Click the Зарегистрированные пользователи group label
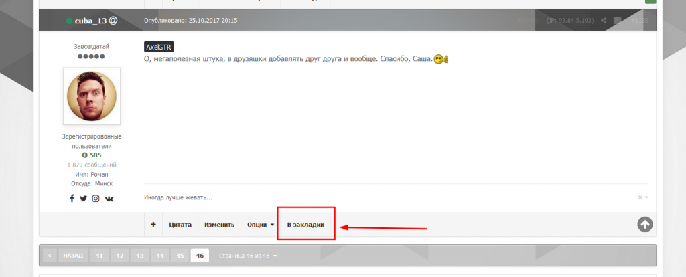The image size is (686, 277). pos(92,141)
